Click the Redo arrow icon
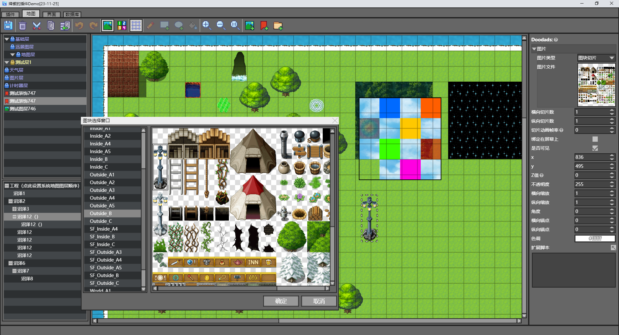619x335 pixels. coord(93,25)
